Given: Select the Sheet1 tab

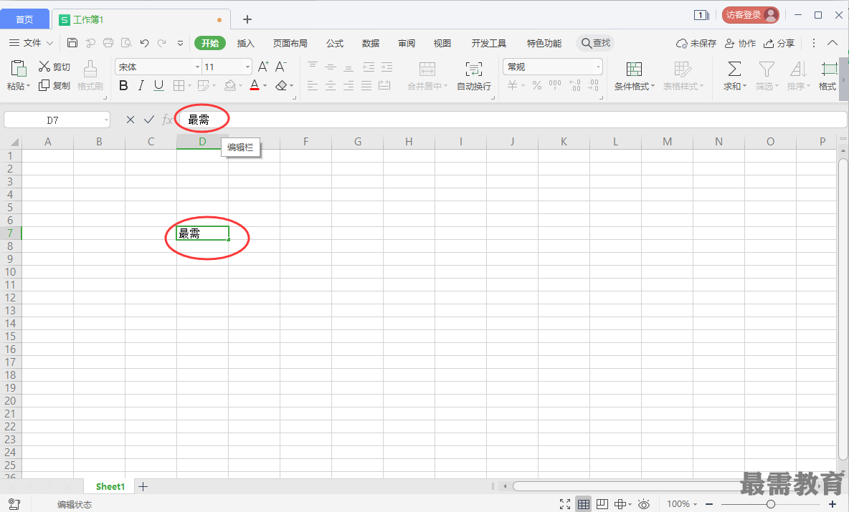Looking at the screenshot, I should tap(110, 487).
